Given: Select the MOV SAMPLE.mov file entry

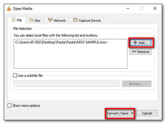Looking at the screenshot, I should pyautogui.click(x=61, y=42).
